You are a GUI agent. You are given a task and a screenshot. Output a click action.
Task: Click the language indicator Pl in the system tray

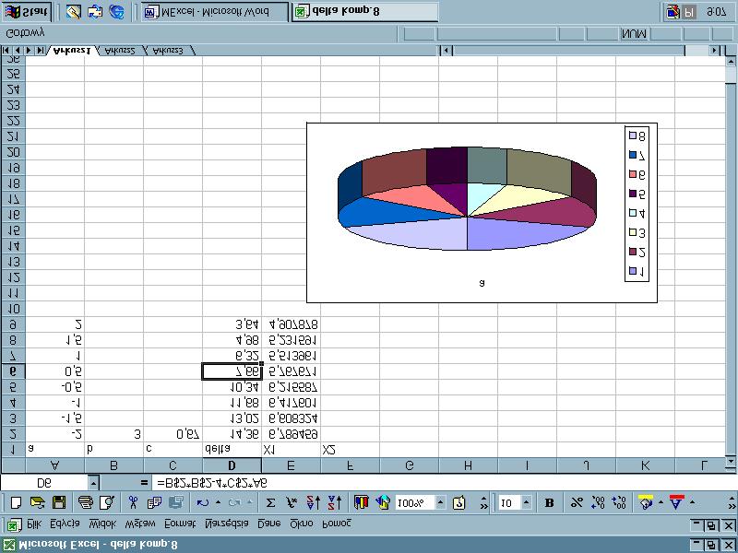coord(688,12)
